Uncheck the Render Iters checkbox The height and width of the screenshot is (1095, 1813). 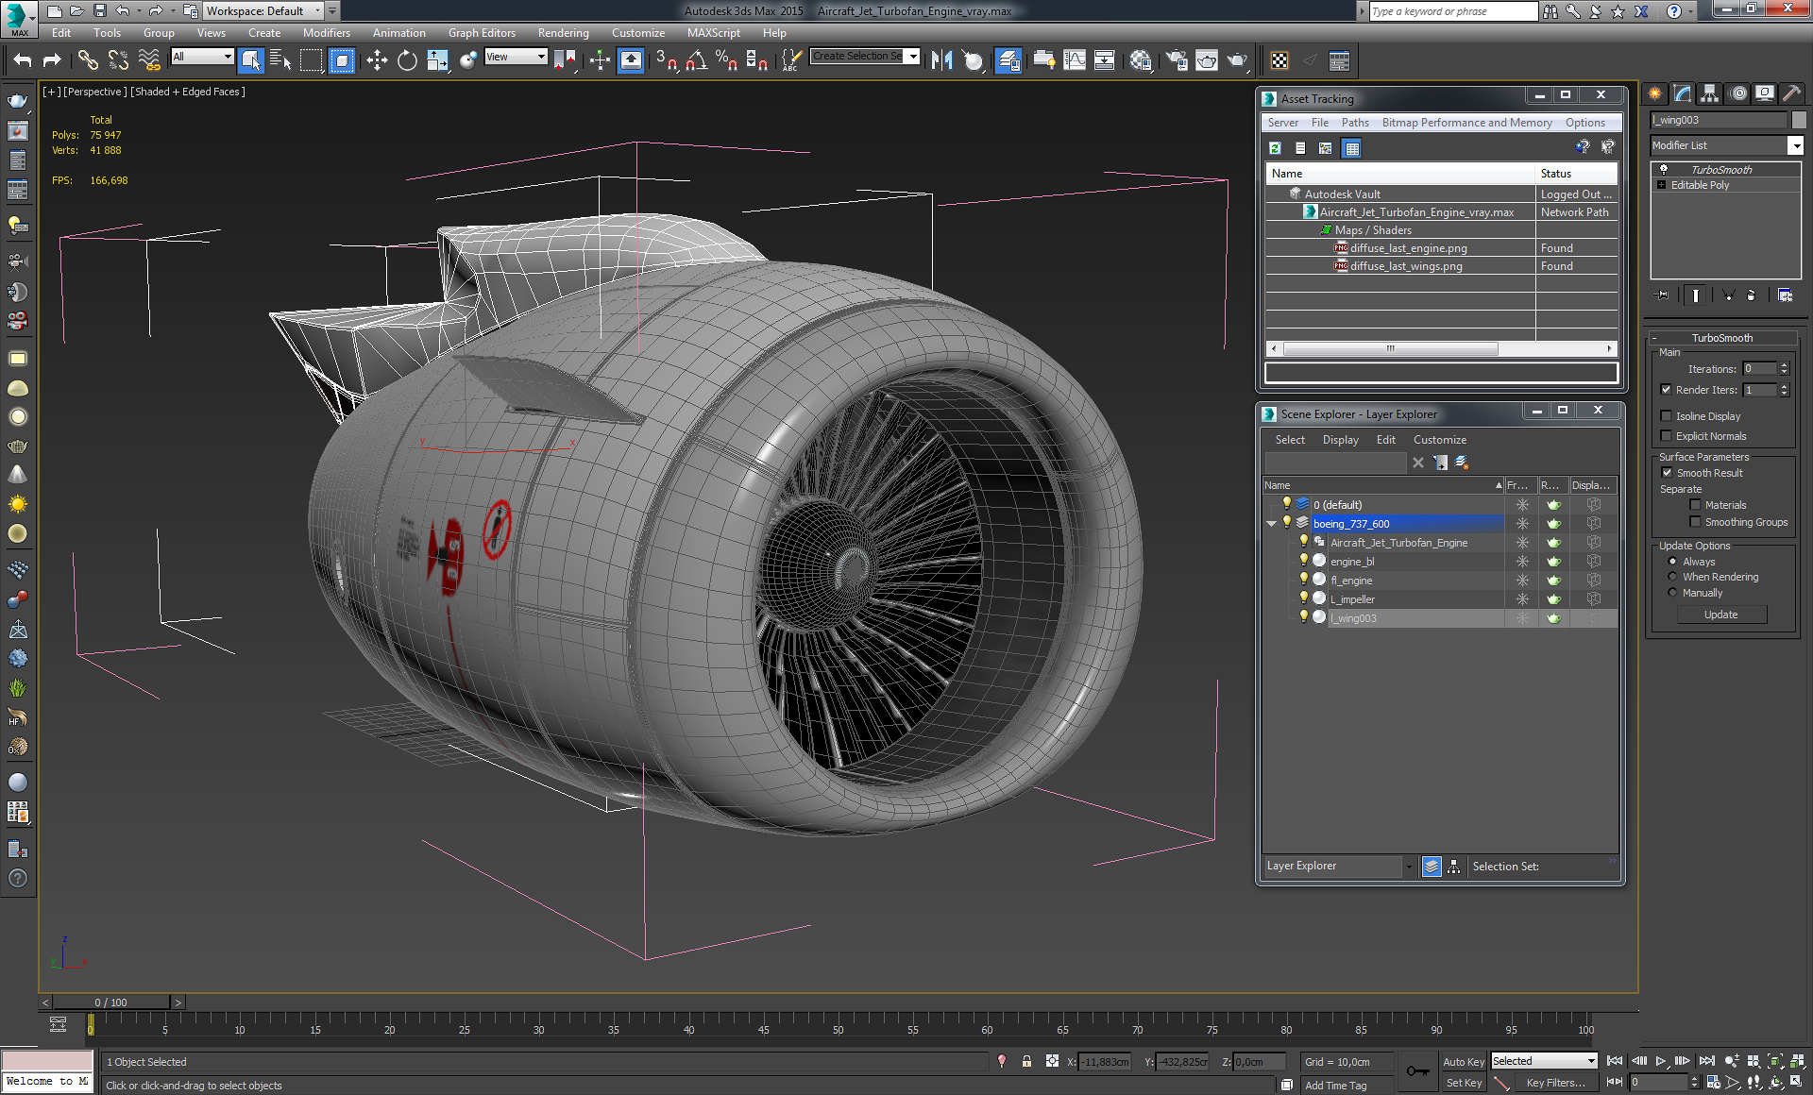1666,390
